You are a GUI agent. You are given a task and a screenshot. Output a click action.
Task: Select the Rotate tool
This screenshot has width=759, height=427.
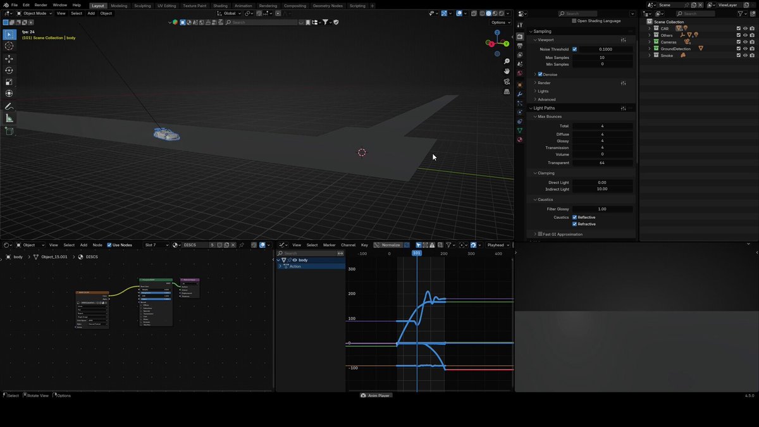coord(9,70)
